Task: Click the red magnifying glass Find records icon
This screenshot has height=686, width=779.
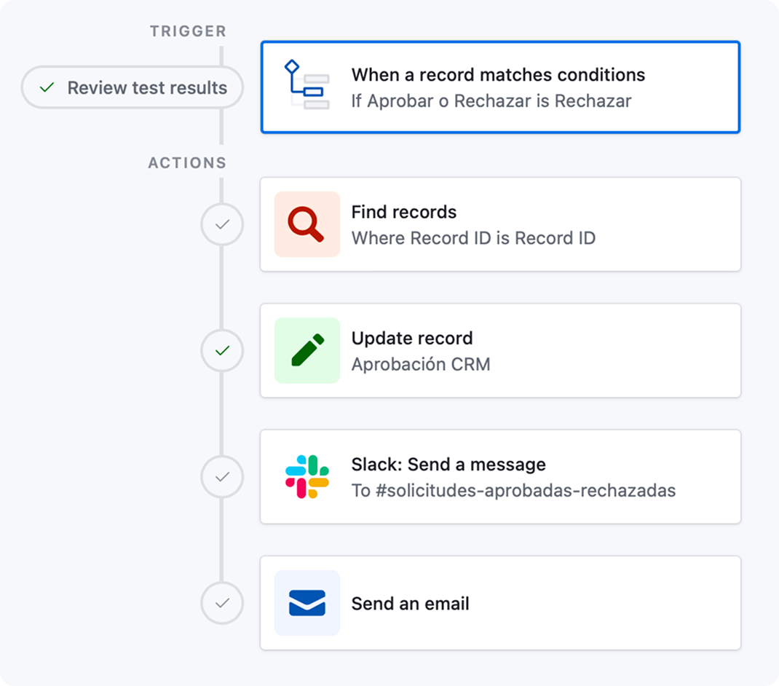Action: [x=307, y=224]
